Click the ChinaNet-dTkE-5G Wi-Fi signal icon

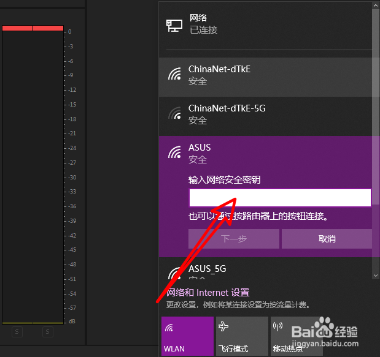(x=175, y=113)
